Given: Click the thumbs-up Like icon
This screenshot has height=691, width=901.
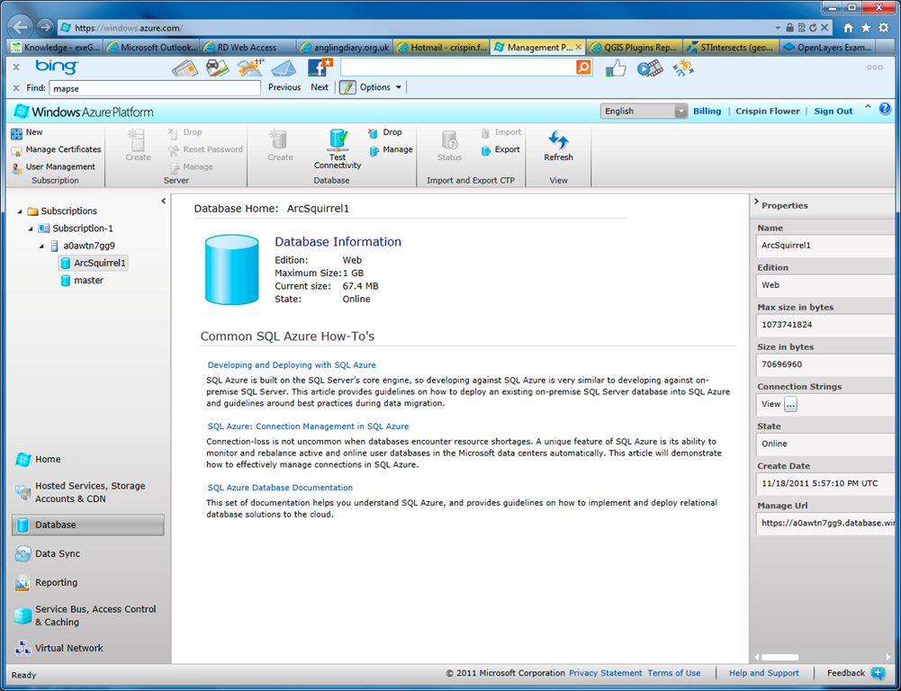Looking at the screenshot, I should point(616,67).
